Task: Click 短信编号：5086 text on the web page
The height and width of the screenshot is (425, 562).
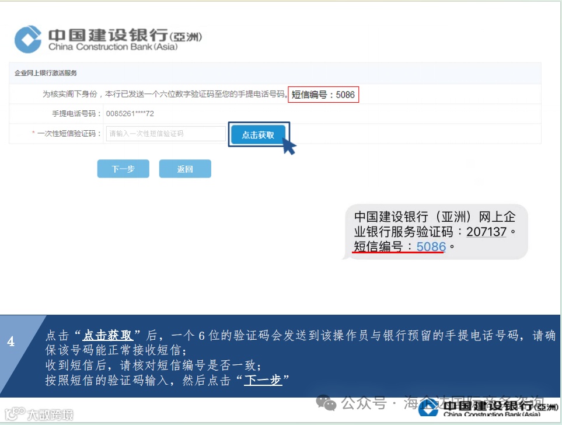Action: (x=323, y=95)
